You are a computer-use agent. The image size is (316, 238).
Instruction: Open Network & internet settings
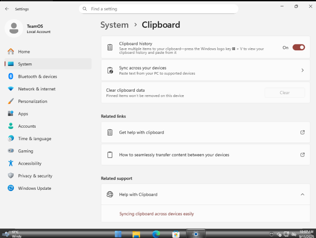click(x=48, y=89)
